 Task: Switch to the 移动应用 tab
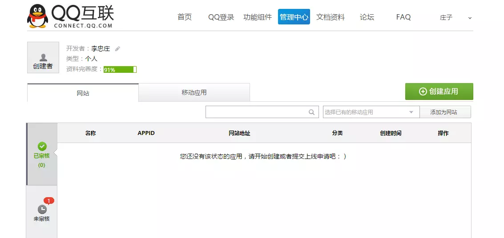pyautogui.click(x=194, y=93)
